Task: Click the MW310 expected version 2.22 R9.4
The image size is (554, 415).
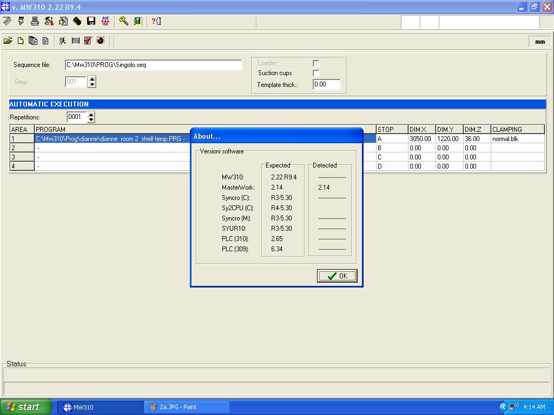Action: click(x=283, y=177)
